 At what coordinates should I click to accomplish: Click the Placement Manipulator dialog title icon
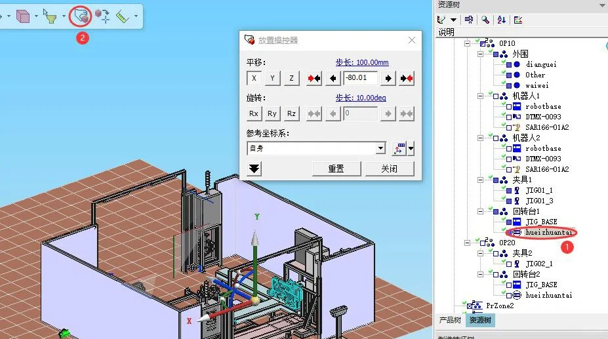(x=249, y=39)
